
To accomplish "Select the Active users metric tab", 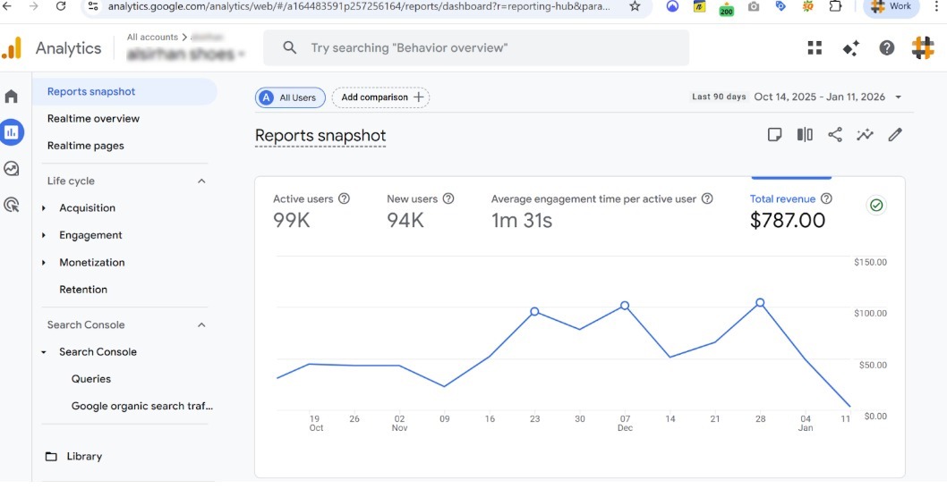I will click(x=311, y=211).
